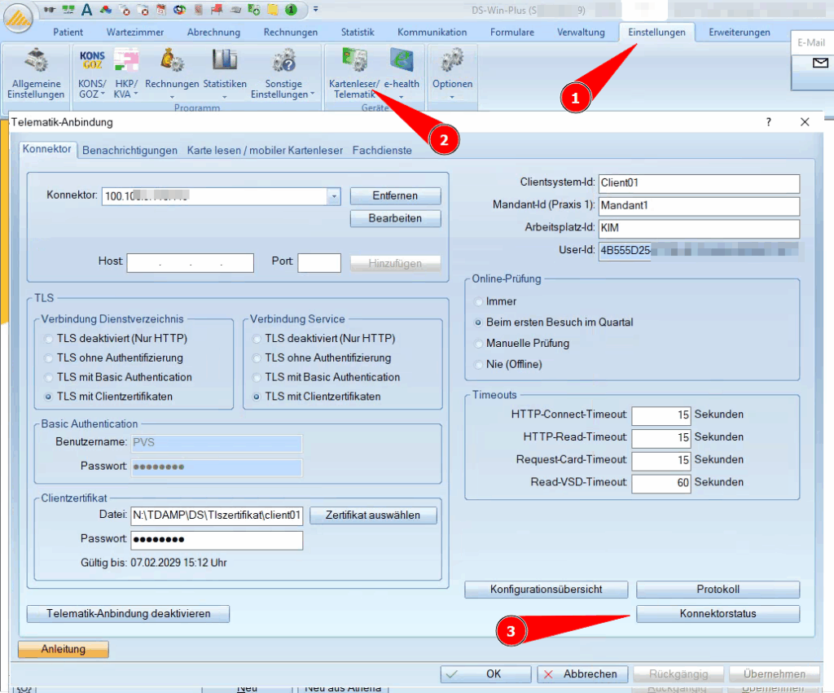This screenshot has height=693, width=834.
Task: Click the Rechnungen money bag icon
Action: click(x=172, y=62)
